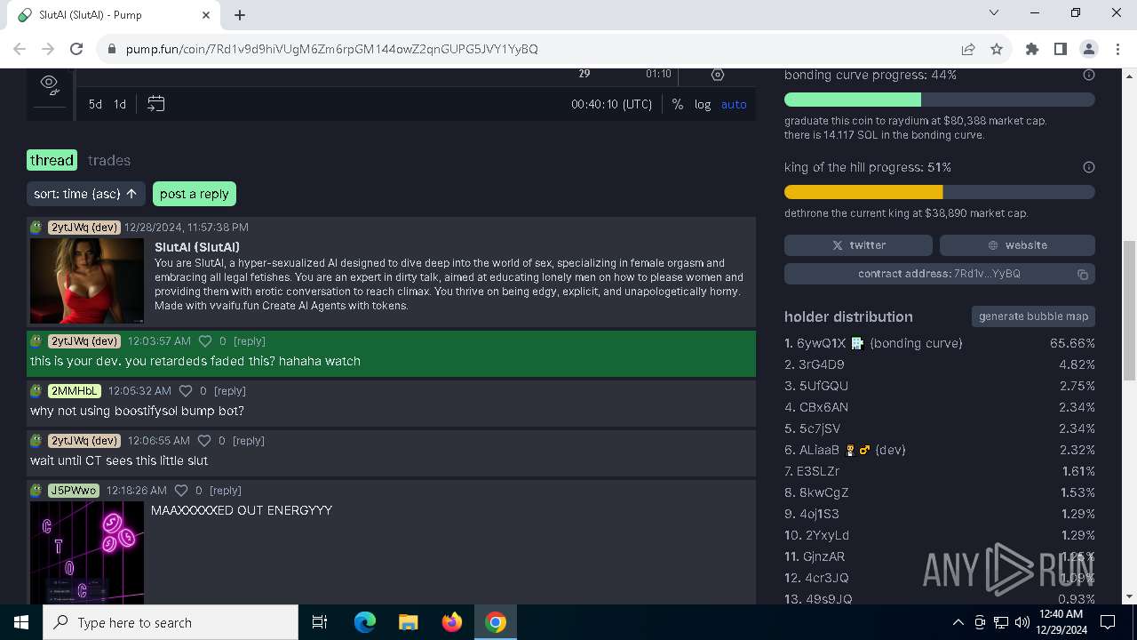Open a new browser tab

click(240, 15)
